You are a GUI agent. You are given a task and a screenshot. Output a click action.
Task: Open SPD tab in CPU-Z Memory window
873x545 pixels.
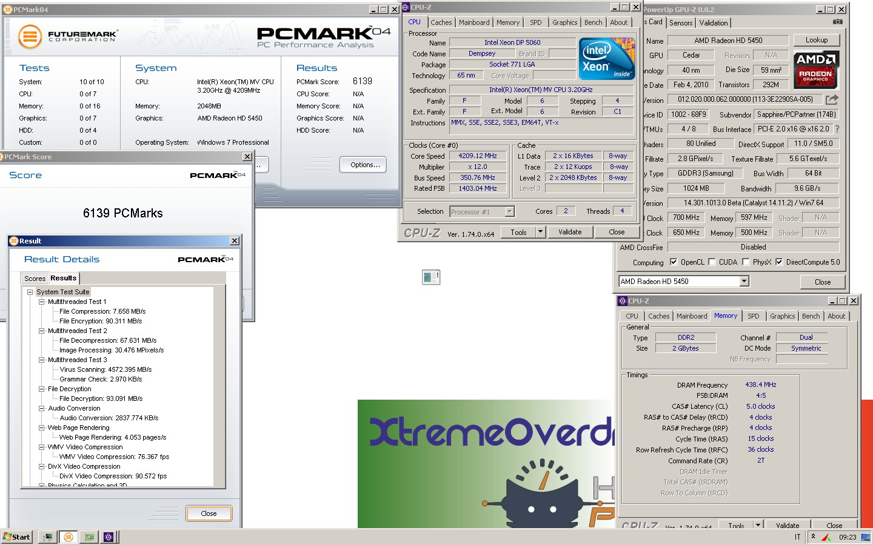[x=754, y=316]
